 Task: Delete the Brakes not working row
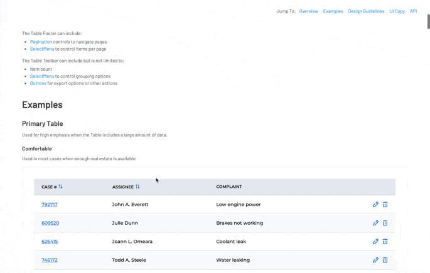click(385, 223)
